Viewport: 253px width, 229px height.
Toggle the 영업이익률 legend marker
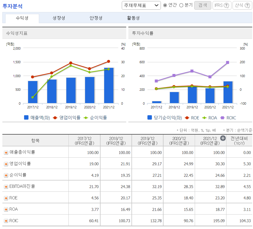coord(55,118)
